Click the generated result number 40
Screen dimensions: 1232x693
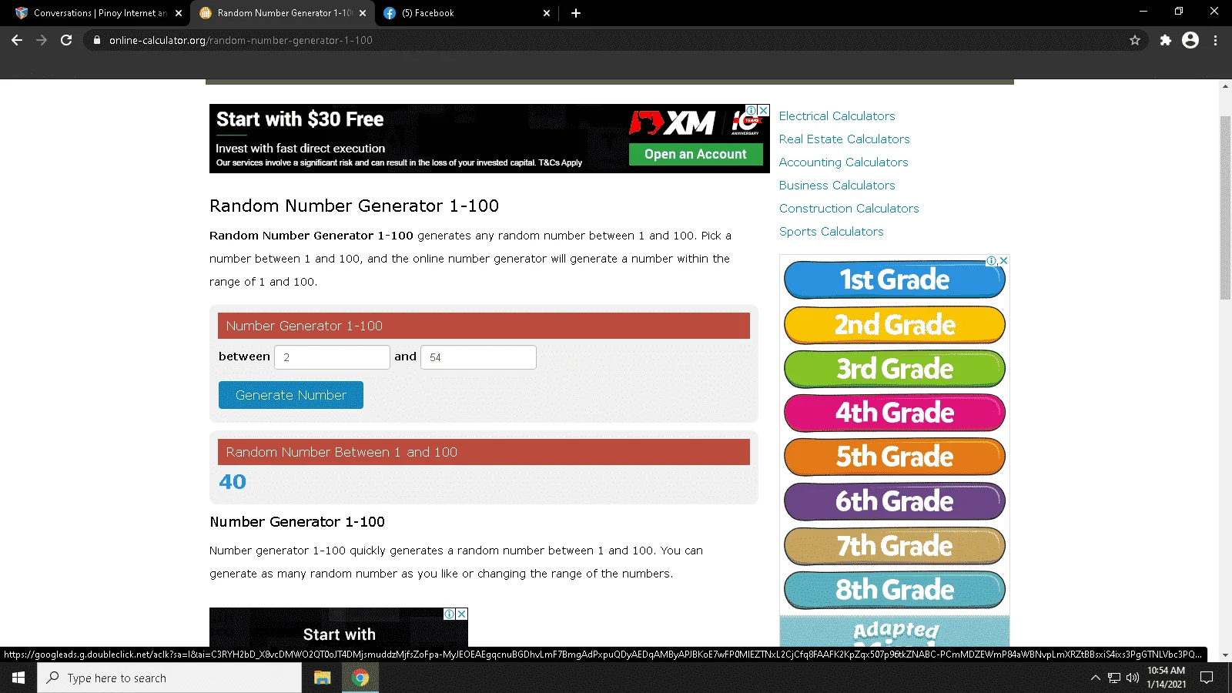coord(233,482)
